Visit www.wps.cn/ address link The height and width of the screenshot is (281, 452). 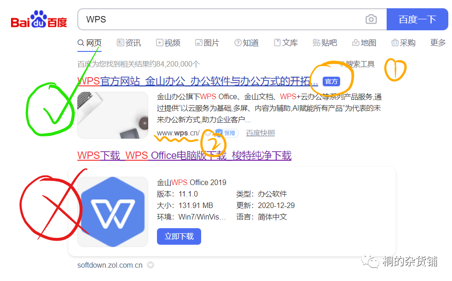pos(178,133)
